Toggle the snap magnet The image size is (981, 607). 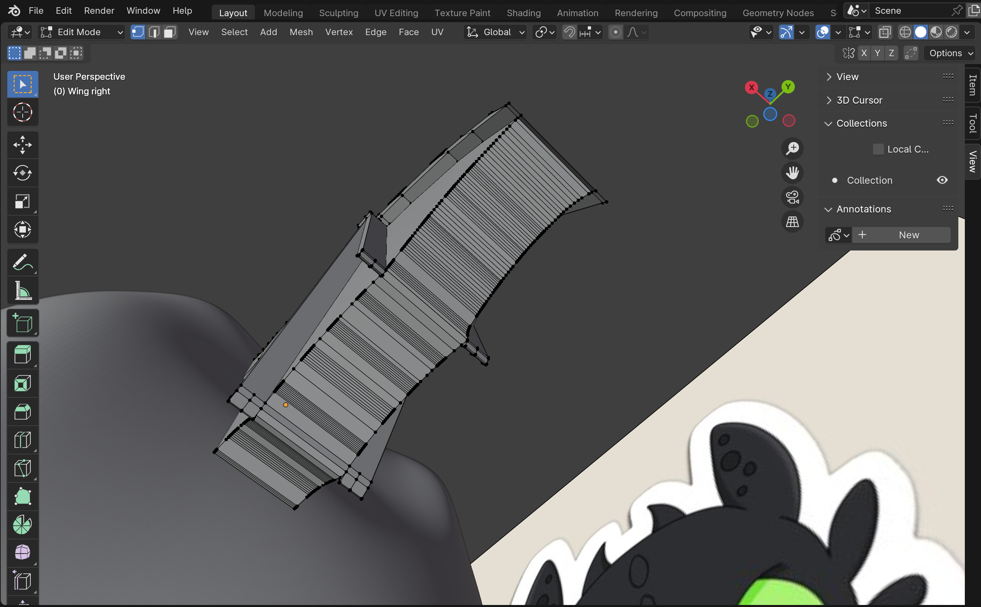[569, 32]
